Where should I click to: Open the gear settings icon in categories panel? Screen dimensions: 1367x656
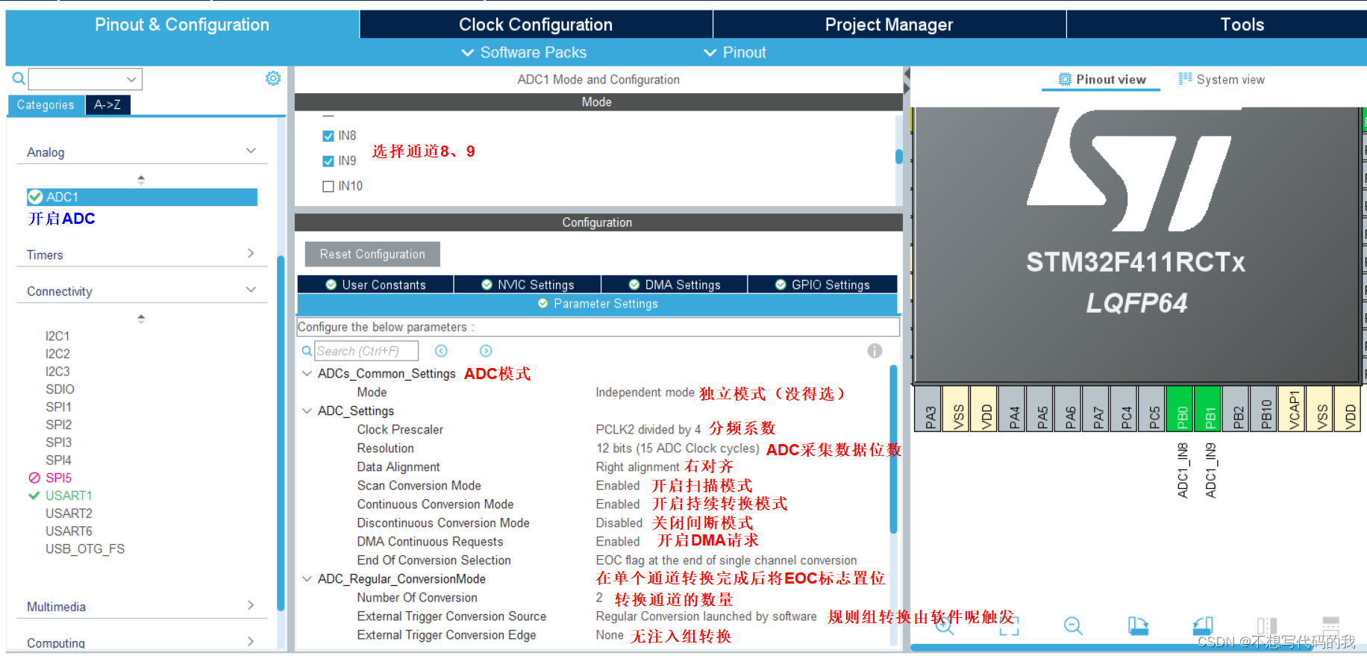(273, 78)
